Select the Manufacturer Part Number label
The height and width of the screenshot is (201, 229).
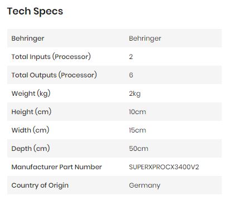pyautogui.click(x=57, y=167)
